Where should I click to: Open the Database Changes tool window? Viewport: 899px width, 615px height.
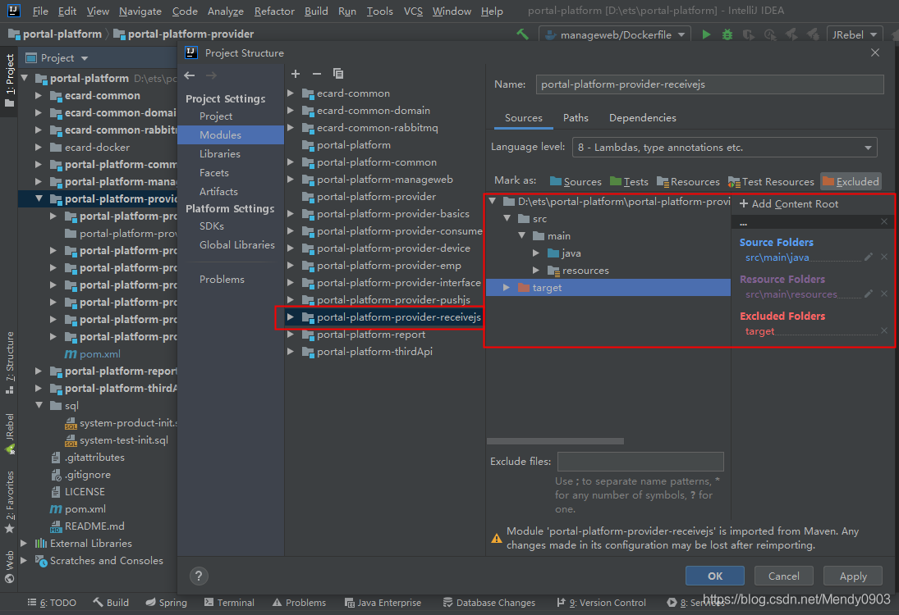pos(489,603)
